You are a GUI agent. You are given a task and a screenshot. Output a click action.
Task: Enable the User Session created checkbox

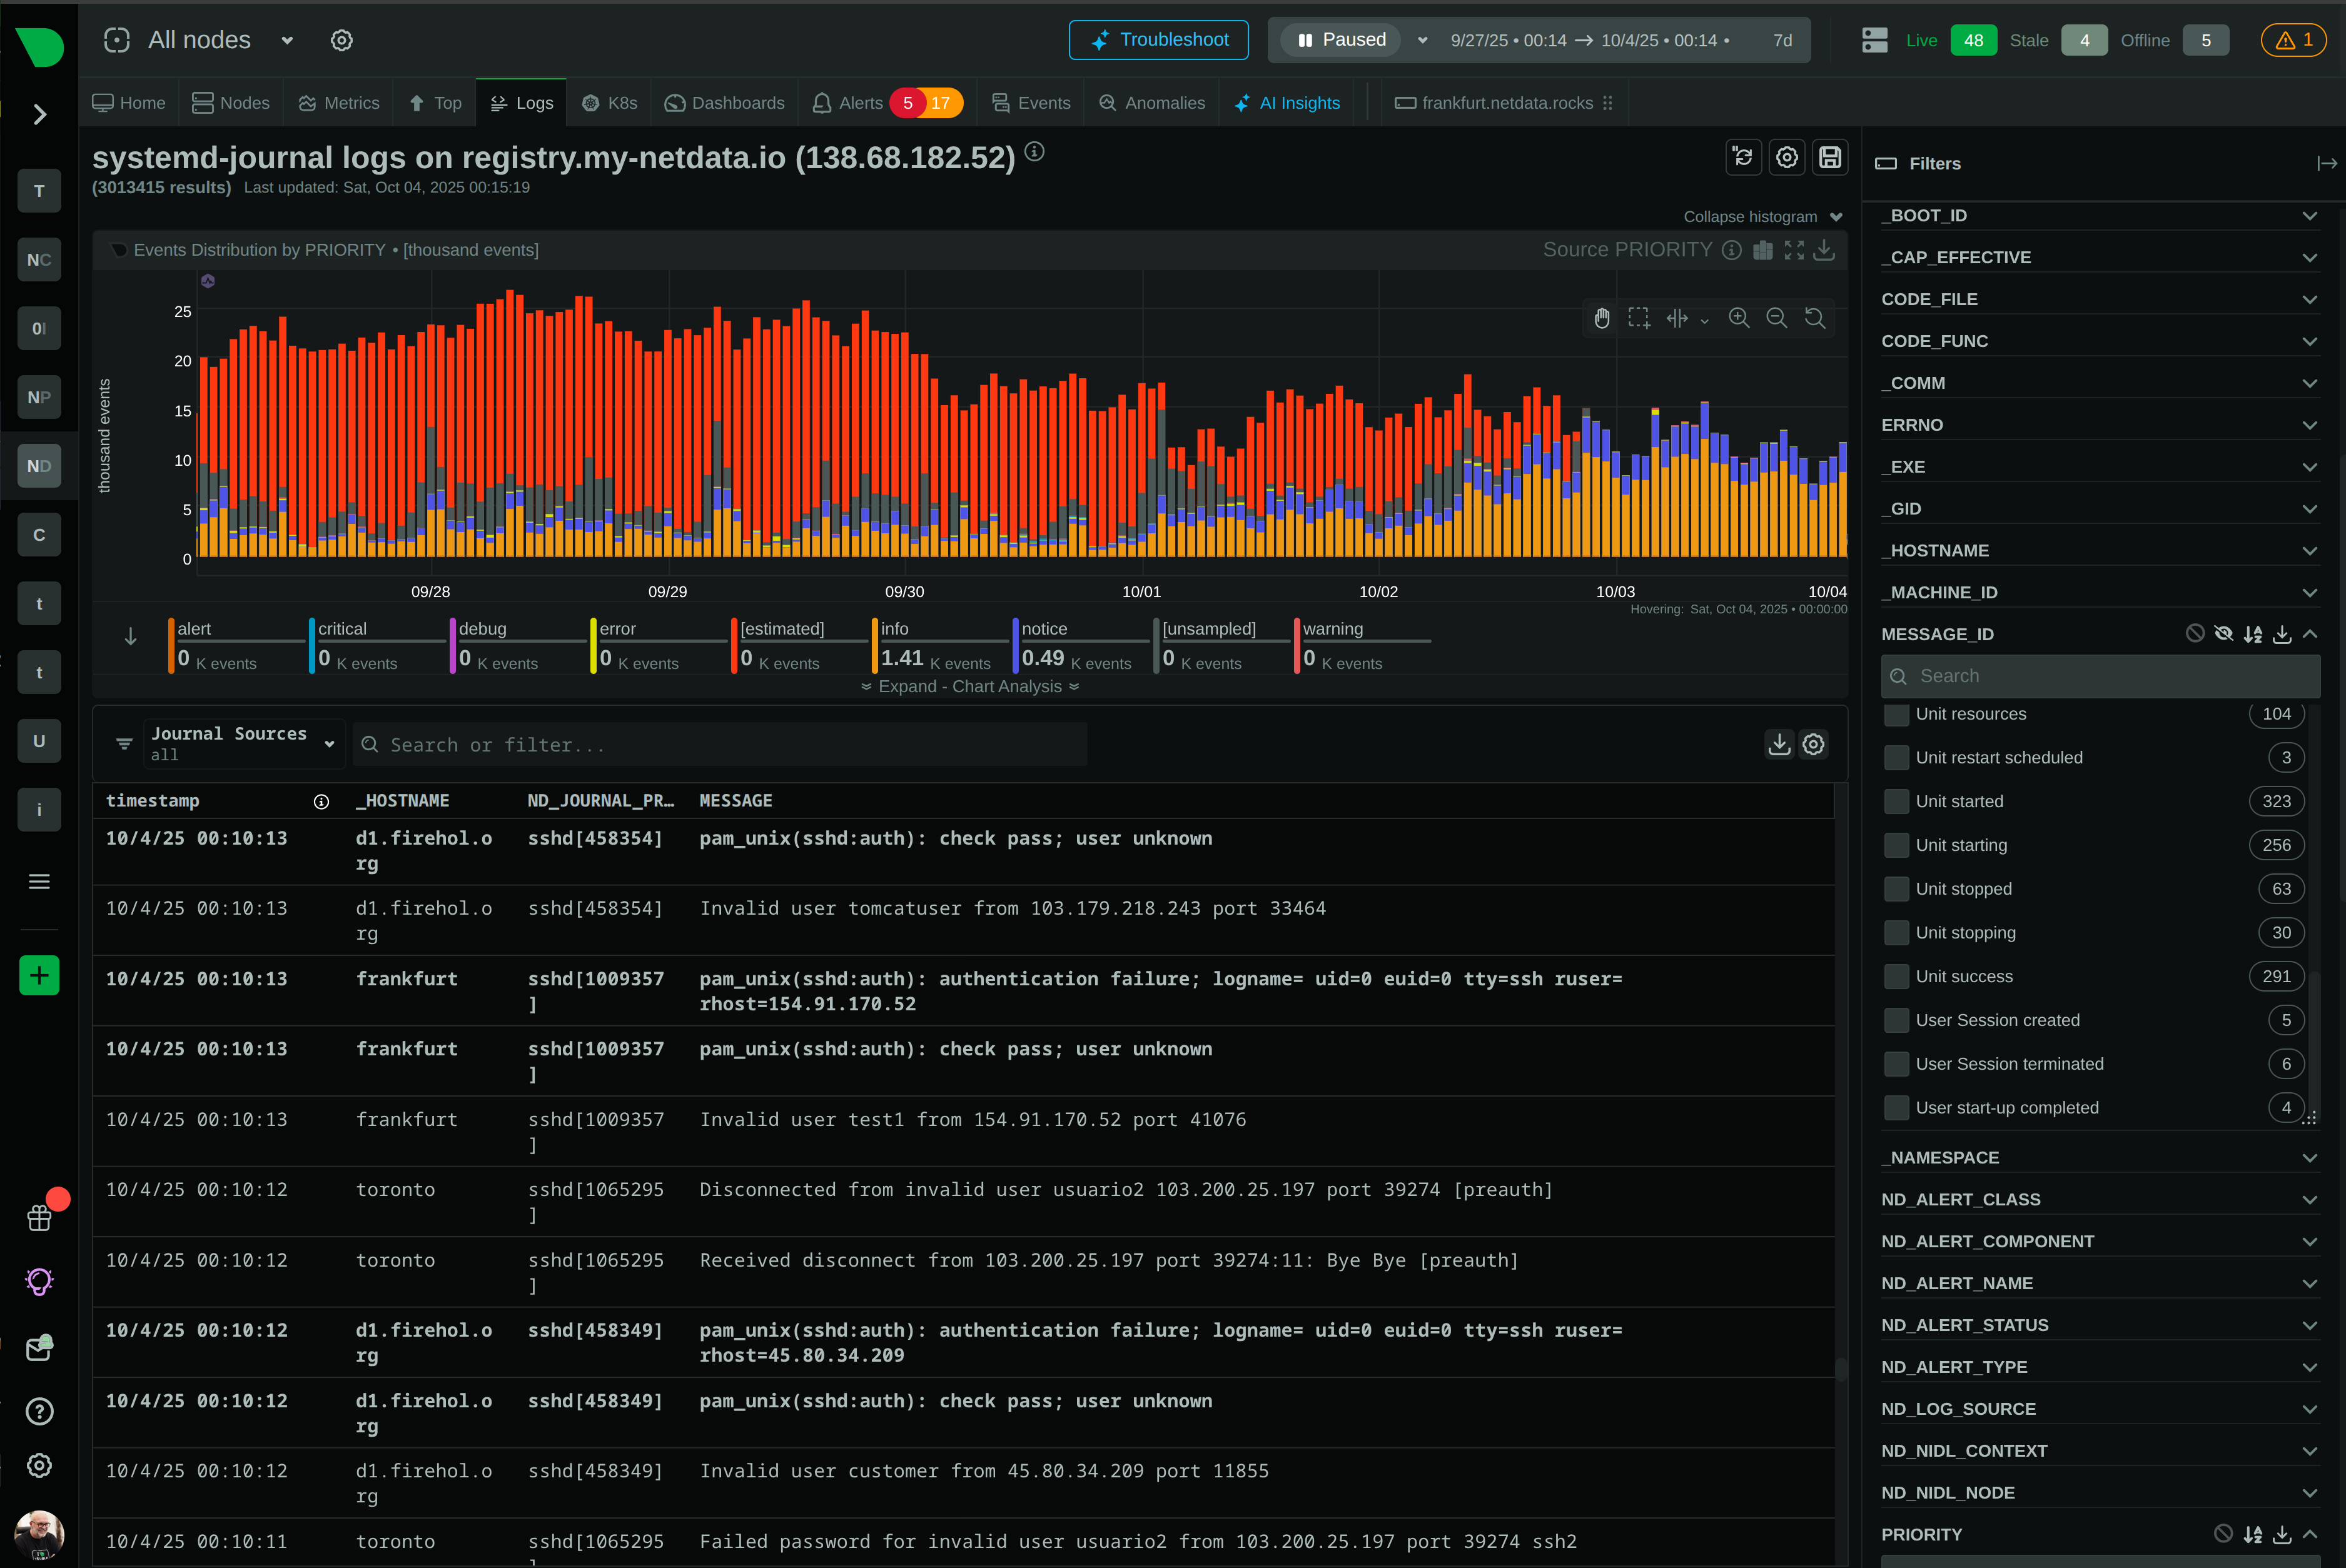pos(1896,1020)
